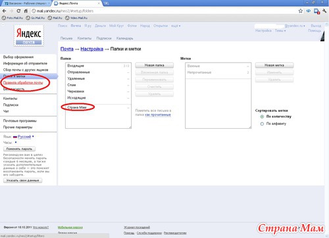
Task: Select the Непрочитанные label row
Action: (218, 72)
